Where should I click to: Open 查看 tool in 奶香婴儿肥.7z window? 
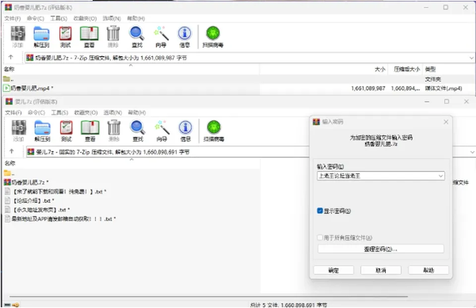(89, 37)
